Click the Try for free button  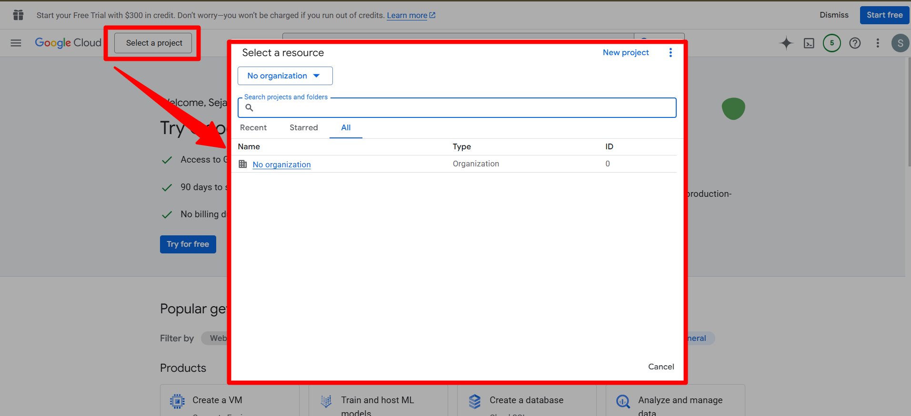[188, 244]
